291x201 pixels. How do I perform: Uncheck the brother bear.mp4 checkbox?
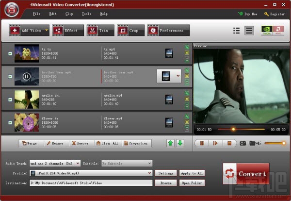10,77
